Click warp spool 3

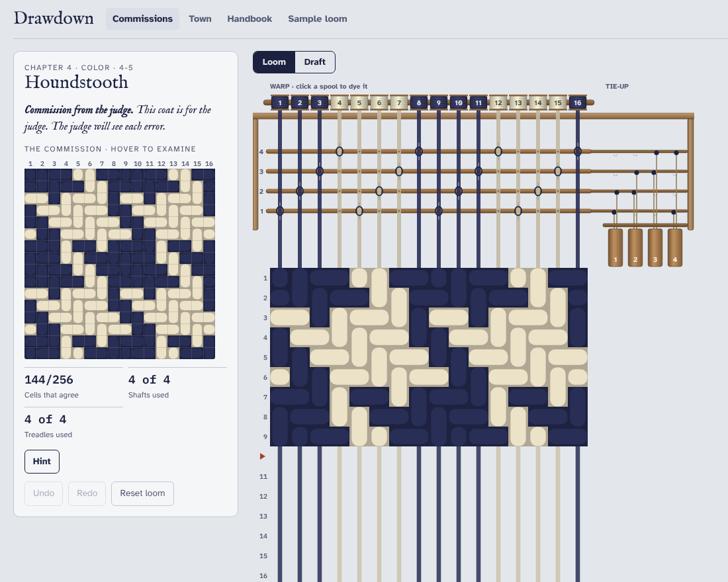320,103
